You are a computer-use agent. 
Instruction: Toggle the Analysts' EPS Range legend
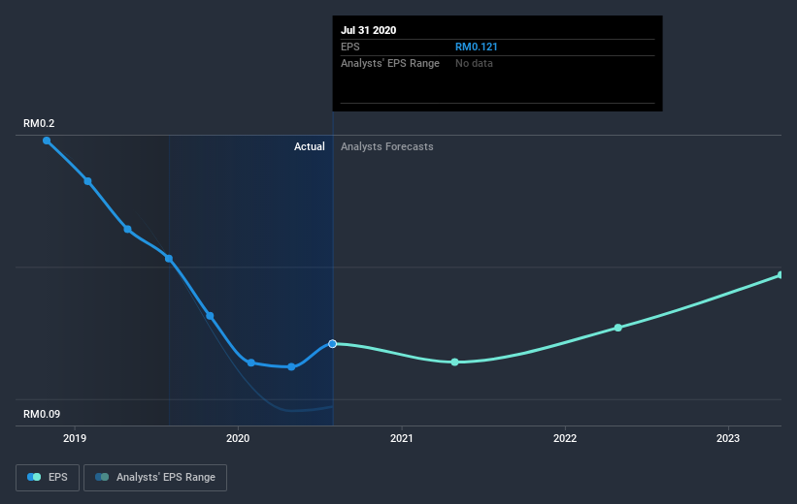155,477
